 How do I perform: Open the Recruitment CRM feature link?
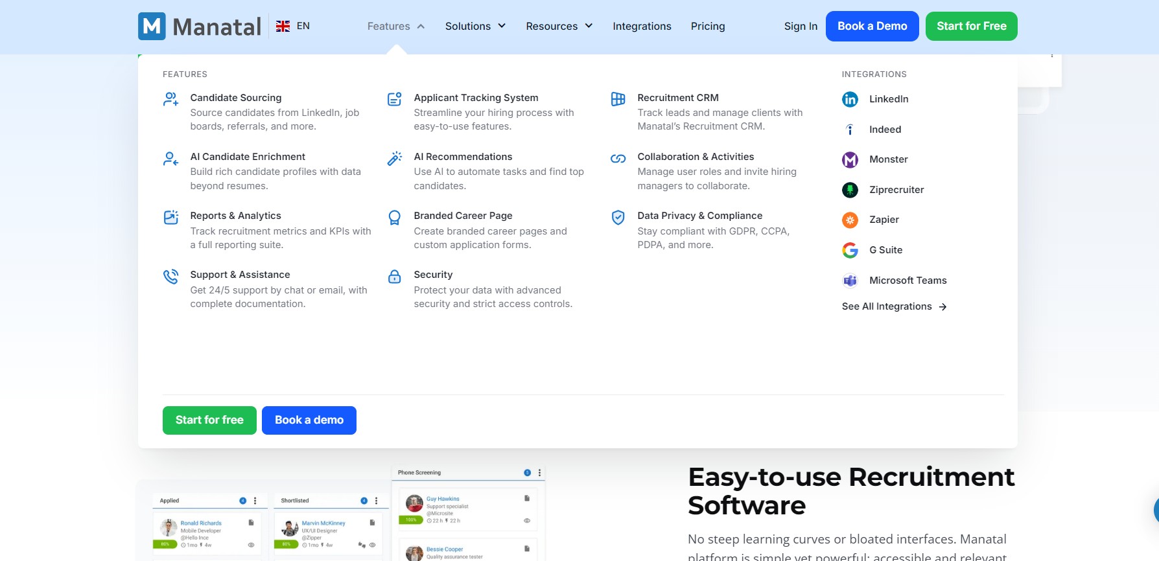pyautogui.click(x=678, y=98)
